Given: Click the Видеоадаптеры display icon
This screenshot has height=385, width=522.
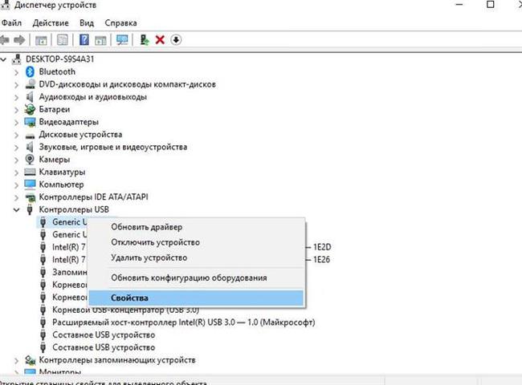Looking at the screenshot, I should (x=30, y=122).
